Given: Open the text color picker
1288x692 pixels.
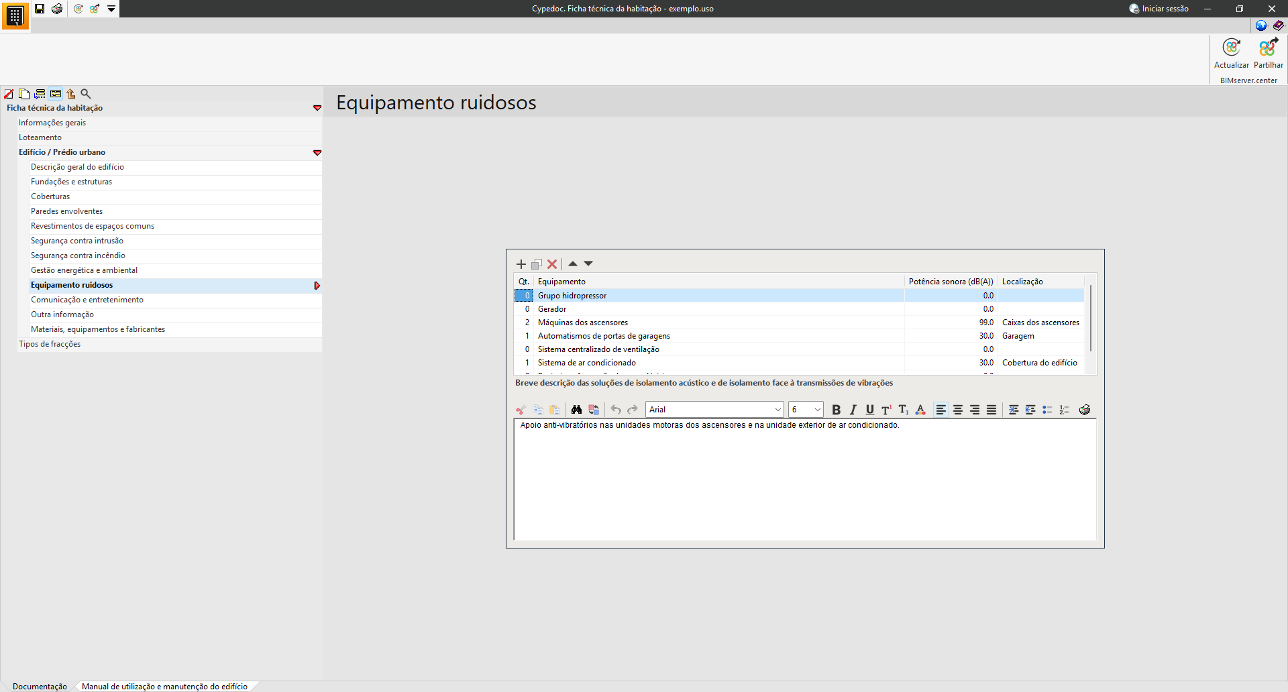Looking at the screenshot, I should tap(920, 410).
